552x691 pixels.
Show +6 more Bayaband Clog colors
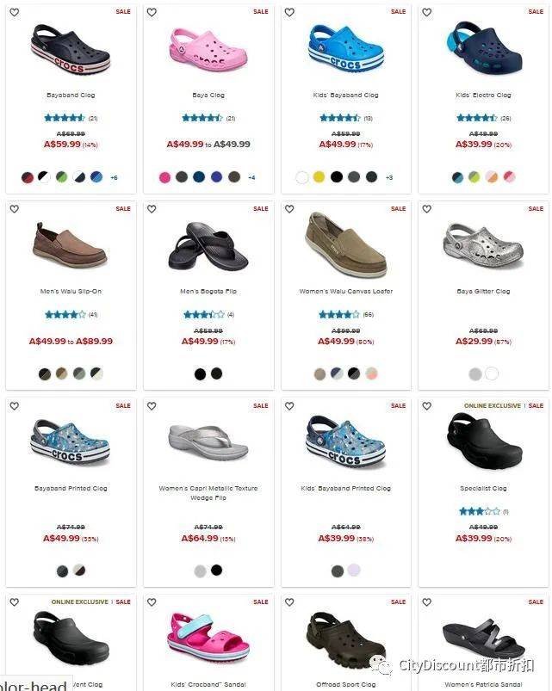pyautogui.click(x=114, y=177)
